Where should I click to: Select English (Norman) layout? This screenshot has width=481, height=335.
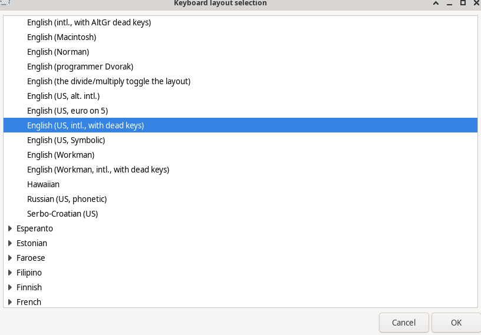[x=240, y=52]
